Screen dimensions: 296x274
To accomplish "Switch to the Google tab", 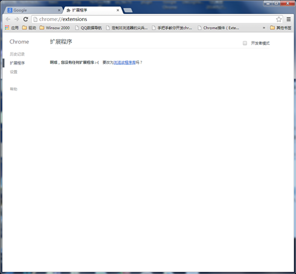I will 34,10.
